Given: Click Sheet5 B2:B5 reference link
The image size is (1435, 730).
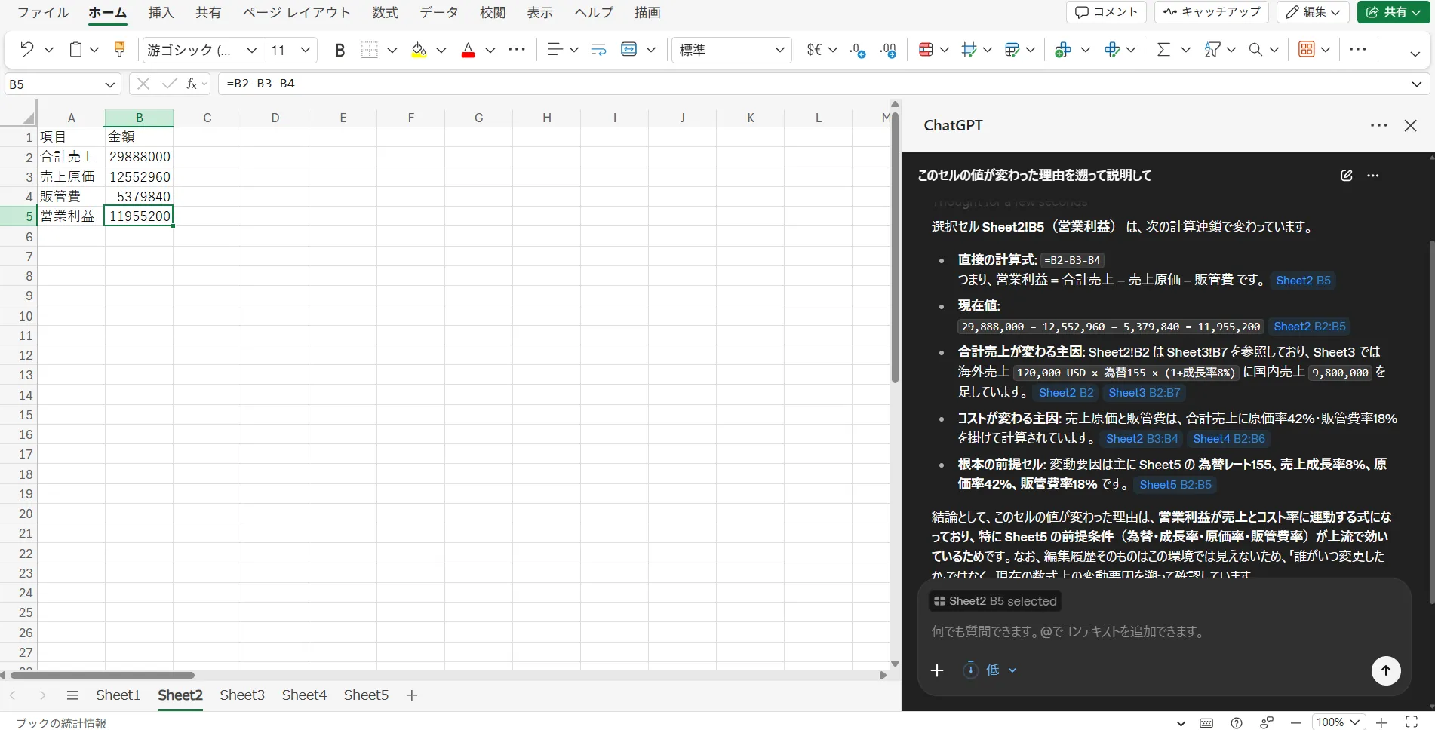Looking at the screenshot, I should pos(1175,485).
